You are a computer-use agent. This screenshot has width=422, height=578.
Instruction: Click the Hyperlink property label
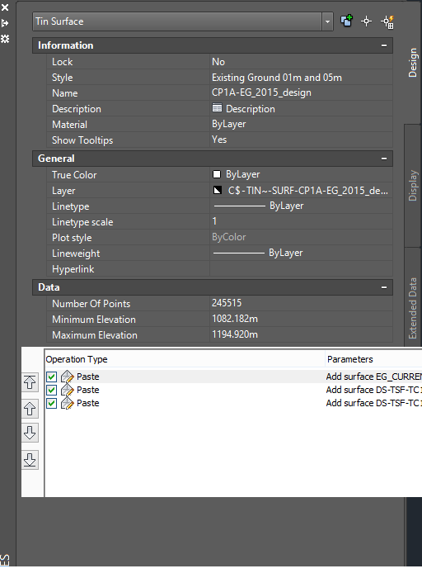[x=73, y=269]
